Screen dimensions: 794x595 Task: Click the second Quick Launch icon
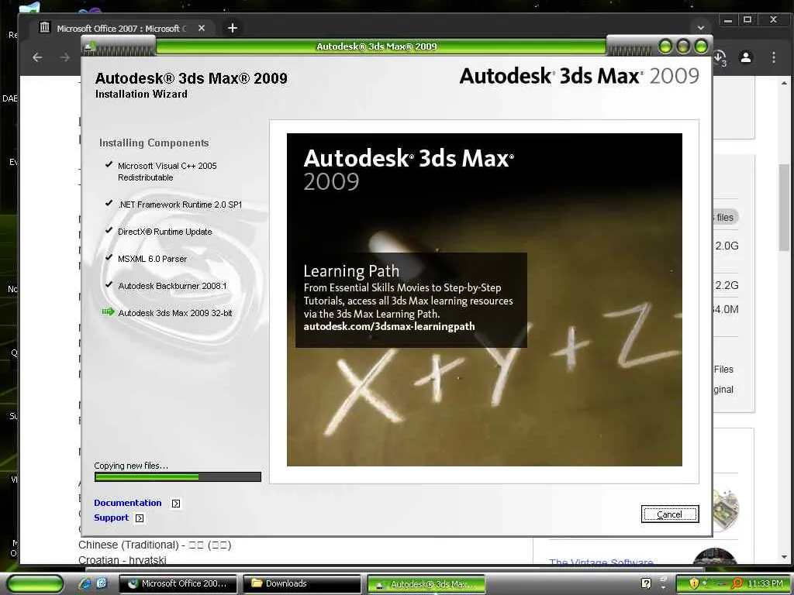(x=102, y=583)
